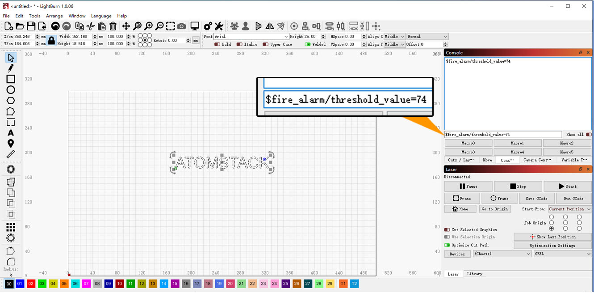Click the console command input field
Screen dimensions: 594x293
click(503, 134)
